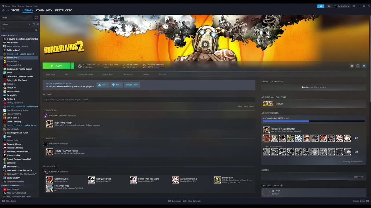Switch to the STORE tab
This screenshot has width=371, height=208.
pos(15,10)
